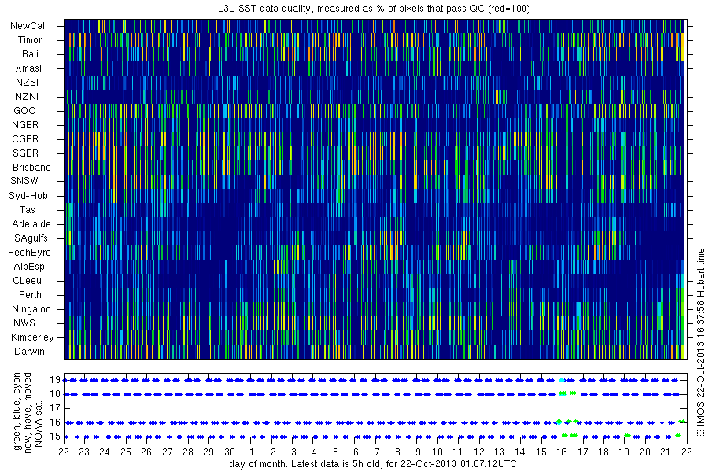
Task: Click the Brisbane row label
Action: click(x=31, y=167)
